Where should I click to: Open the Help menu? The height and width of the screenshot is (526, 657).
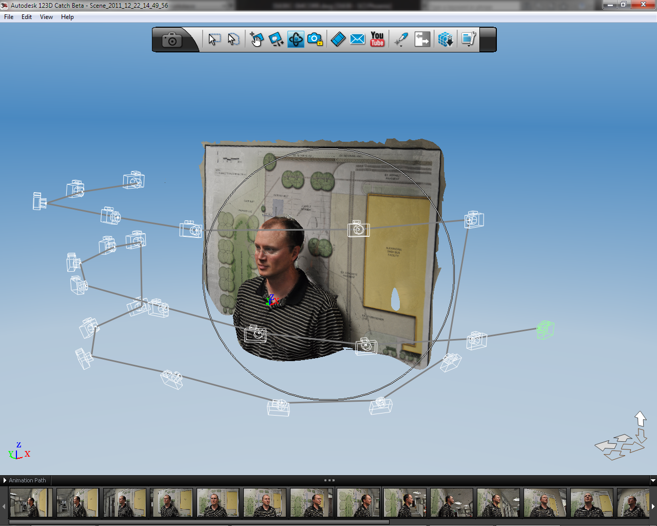[67, 17]
